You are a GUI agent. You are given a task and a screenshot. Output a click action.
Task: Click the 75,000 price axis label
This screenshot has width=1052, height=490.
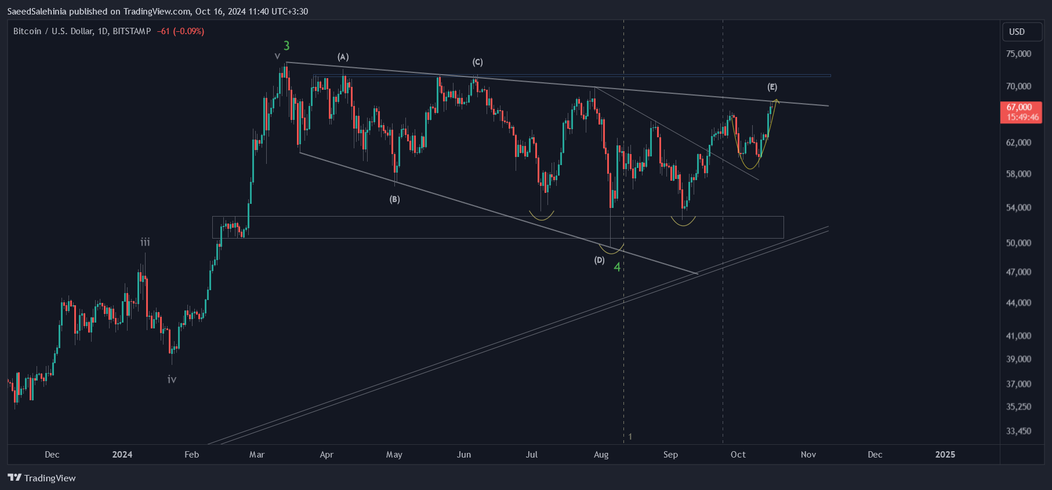1018,54
